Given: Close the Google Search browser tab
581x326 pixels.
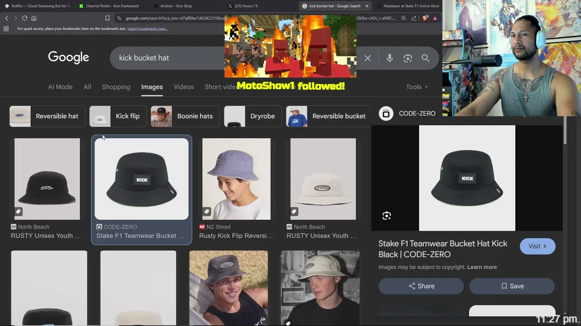Looking at the screenshot, I should 367,6.
